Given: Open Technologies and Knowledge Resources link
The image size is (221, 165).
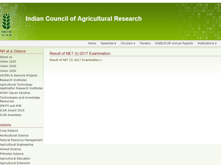Looking at the screenshot, I should (x=20, y=99).
